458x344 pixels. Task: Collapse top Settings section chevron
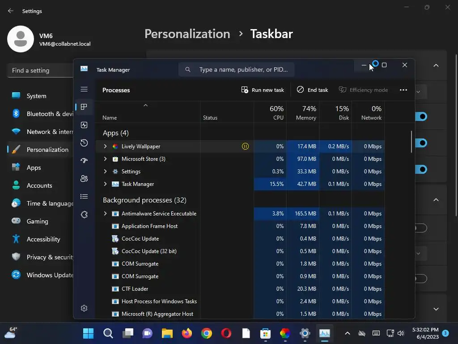[436, 65]
